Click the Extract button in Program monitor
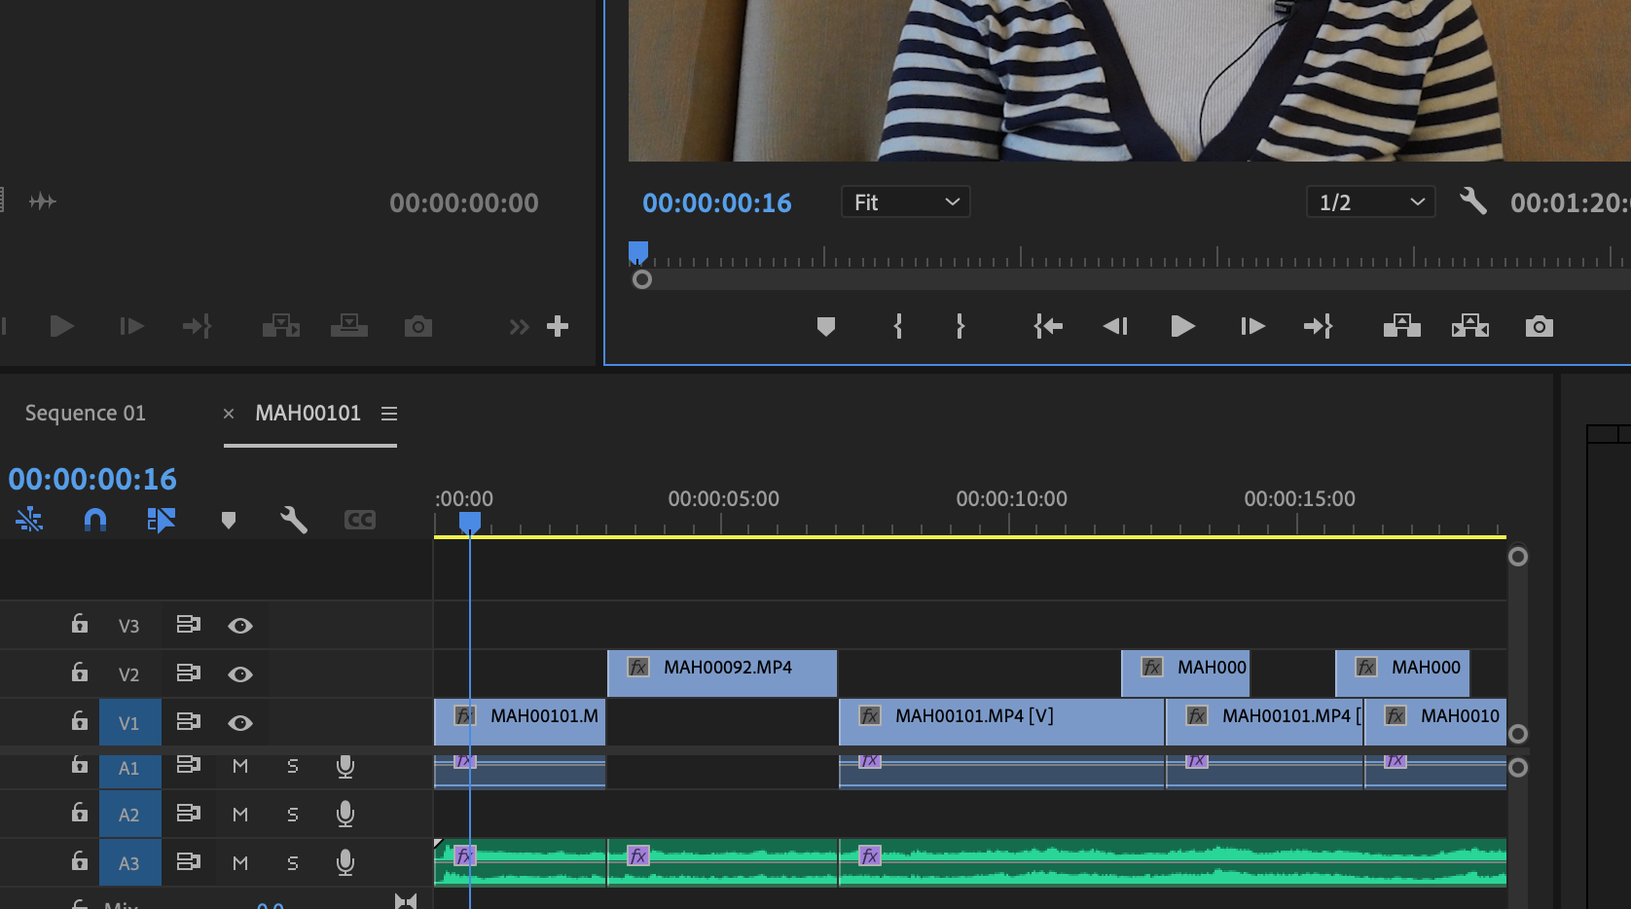The height and width of the screenshot is (909, 1631). 1470,326
